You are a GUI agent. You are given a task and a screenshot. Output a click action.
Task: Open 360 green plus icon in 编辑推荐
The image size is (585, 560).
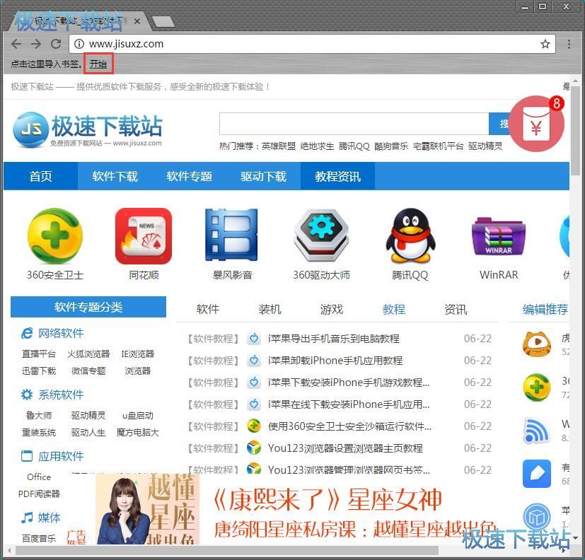click(x=536, y=387)
